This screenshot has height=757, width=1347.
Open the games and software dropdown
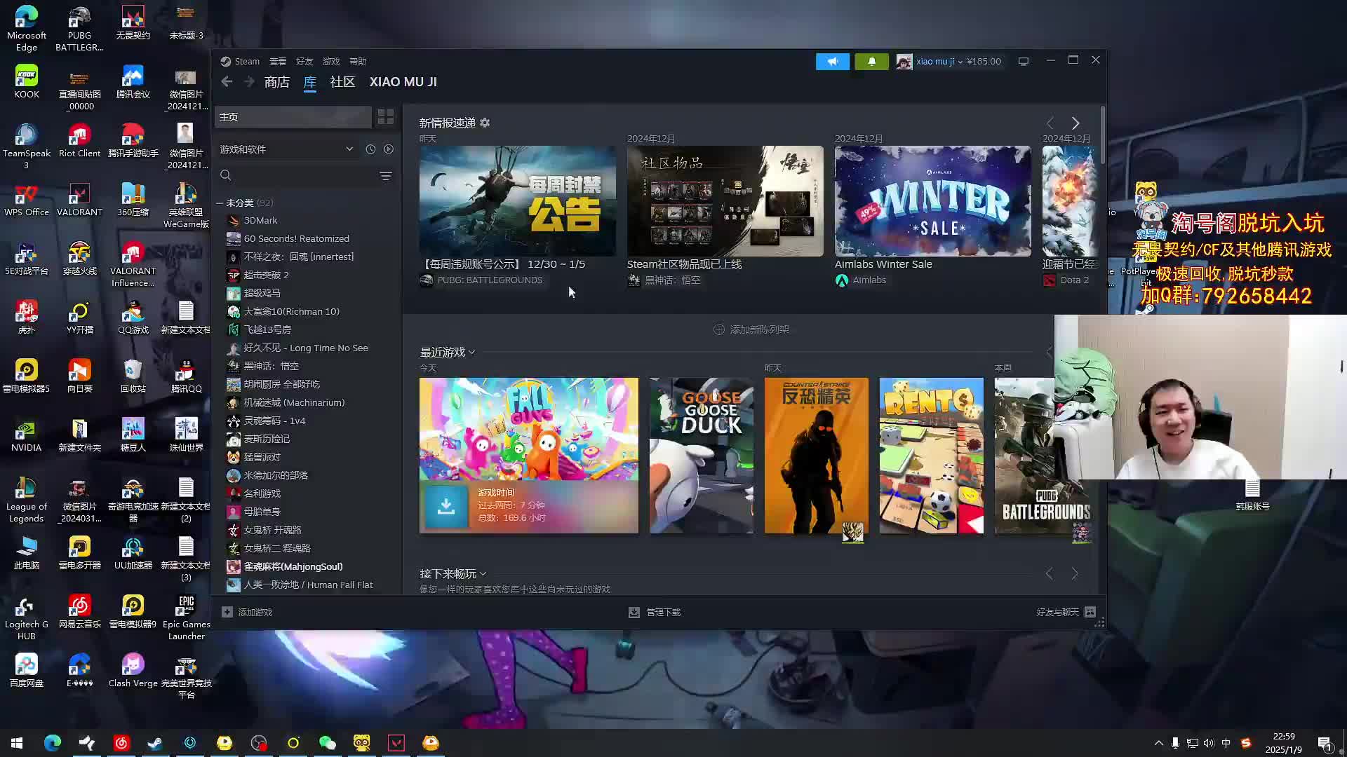349,149
